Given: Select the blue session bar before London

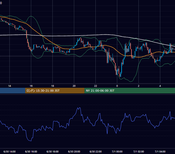Looking at the screenshot, I should (x=13, y=91).
